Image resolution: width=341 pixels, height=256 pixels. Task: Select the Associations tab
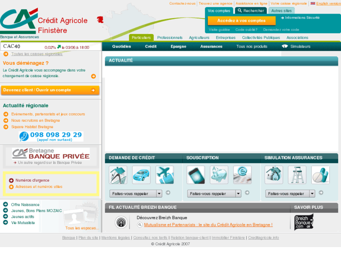297,38
